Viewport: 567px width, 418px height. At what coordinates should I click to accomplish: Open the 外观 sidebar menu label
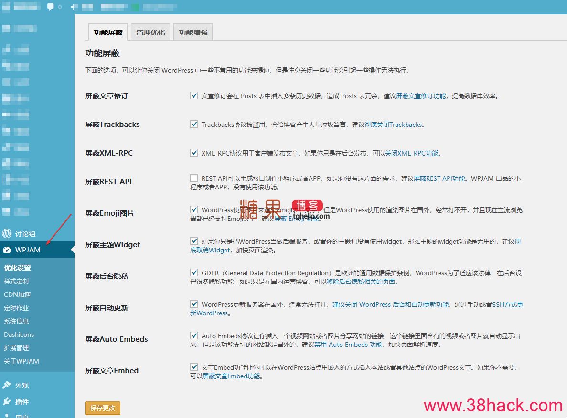pyautogui.click(x=22, y=386)
